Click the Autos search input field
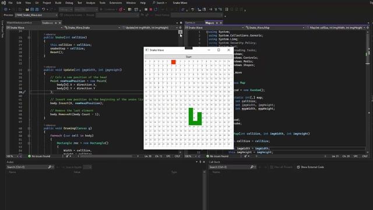Viewport: 373px width, 210px height. tap(27, 167)
